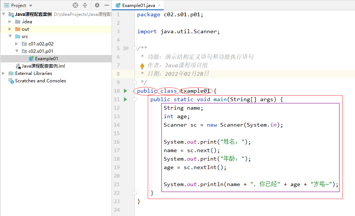The height and width of the screenshot is (216, 355).
Task: Select the src folder icon
Action: pos(18,37)
